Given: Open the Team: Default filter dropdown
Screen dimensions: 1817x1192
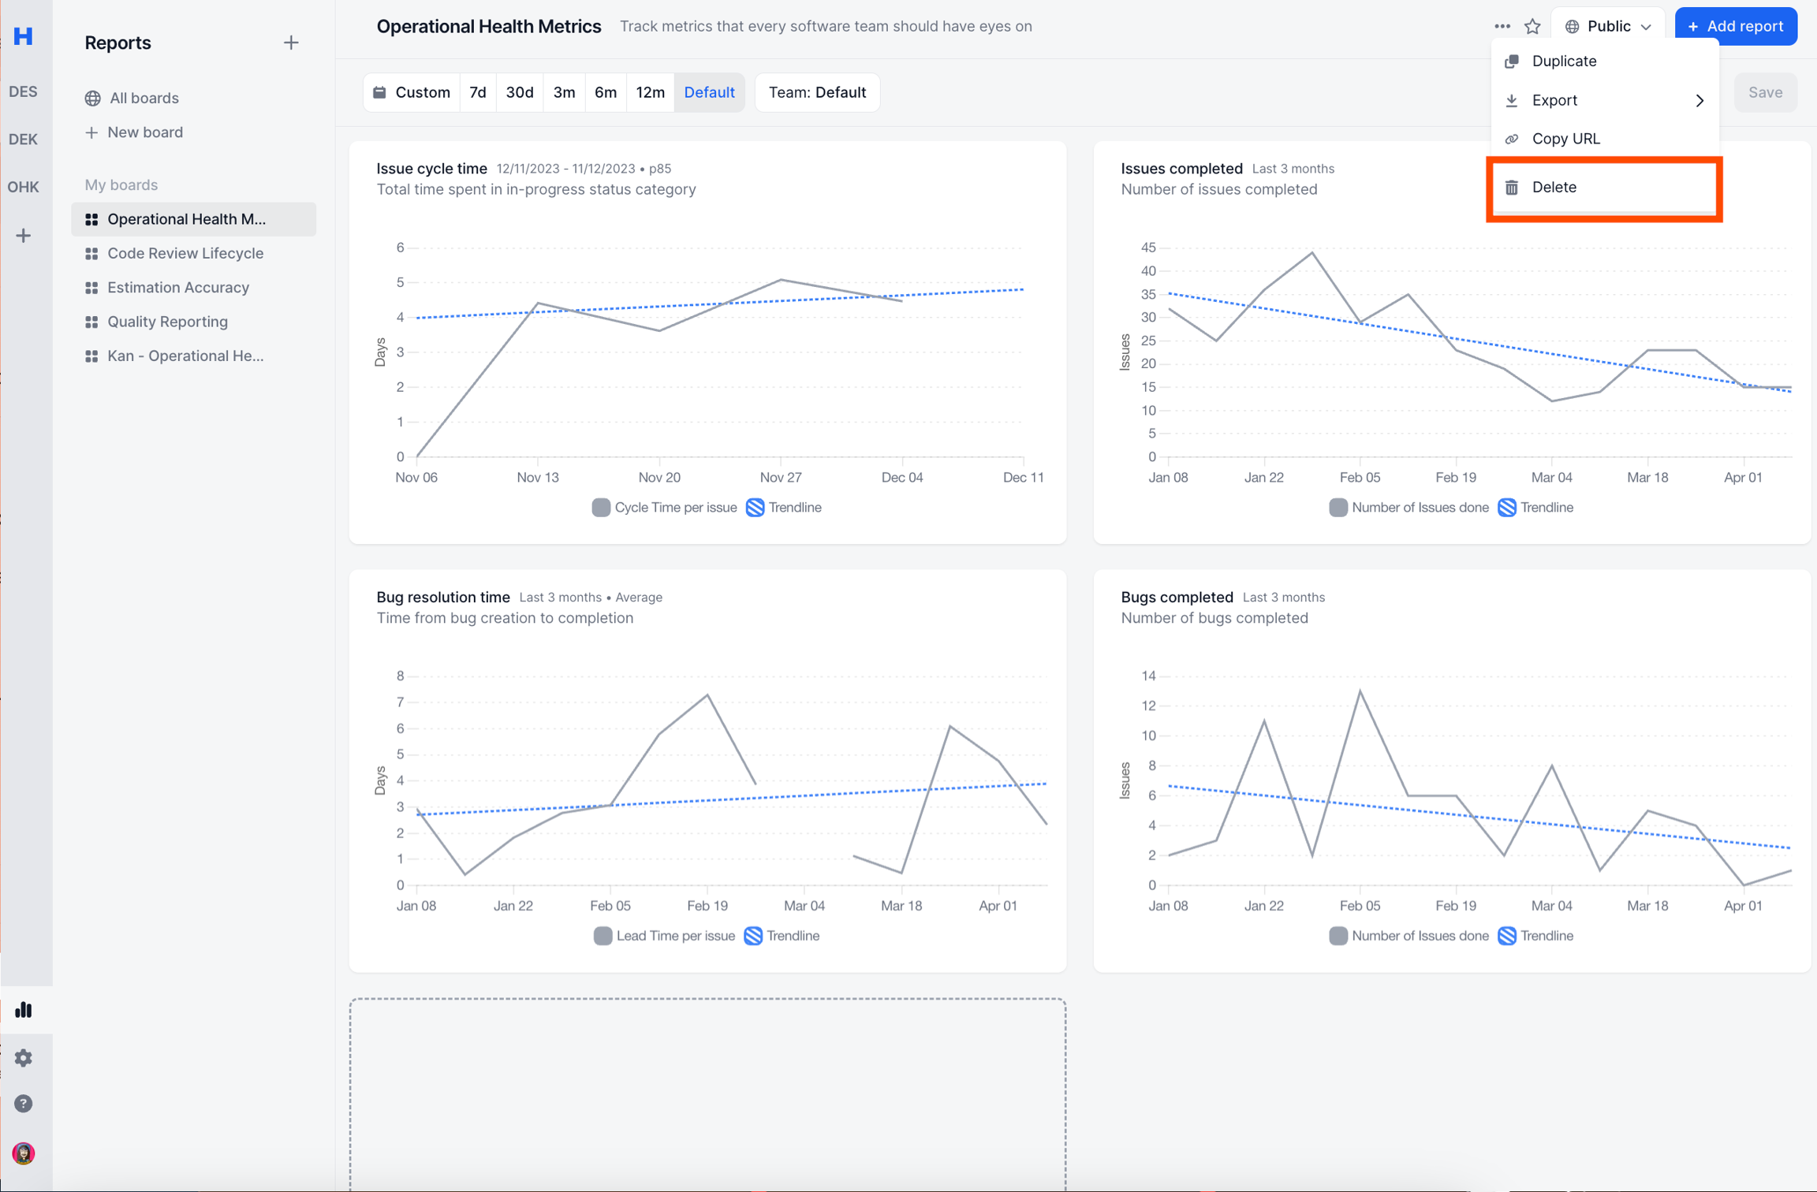Looking at the screenshot, I should (x=817, y=92).
